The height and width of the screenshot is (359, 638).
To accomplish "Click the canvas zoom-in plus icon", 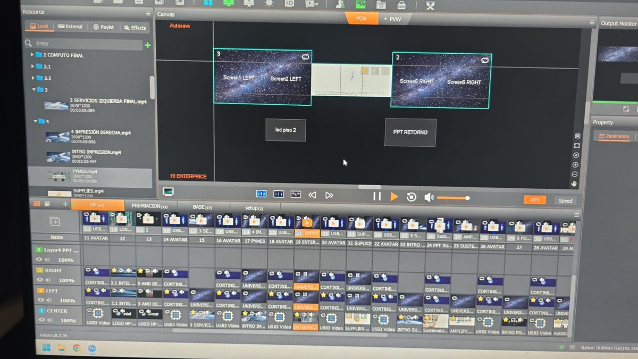I will tap(575, 165).
